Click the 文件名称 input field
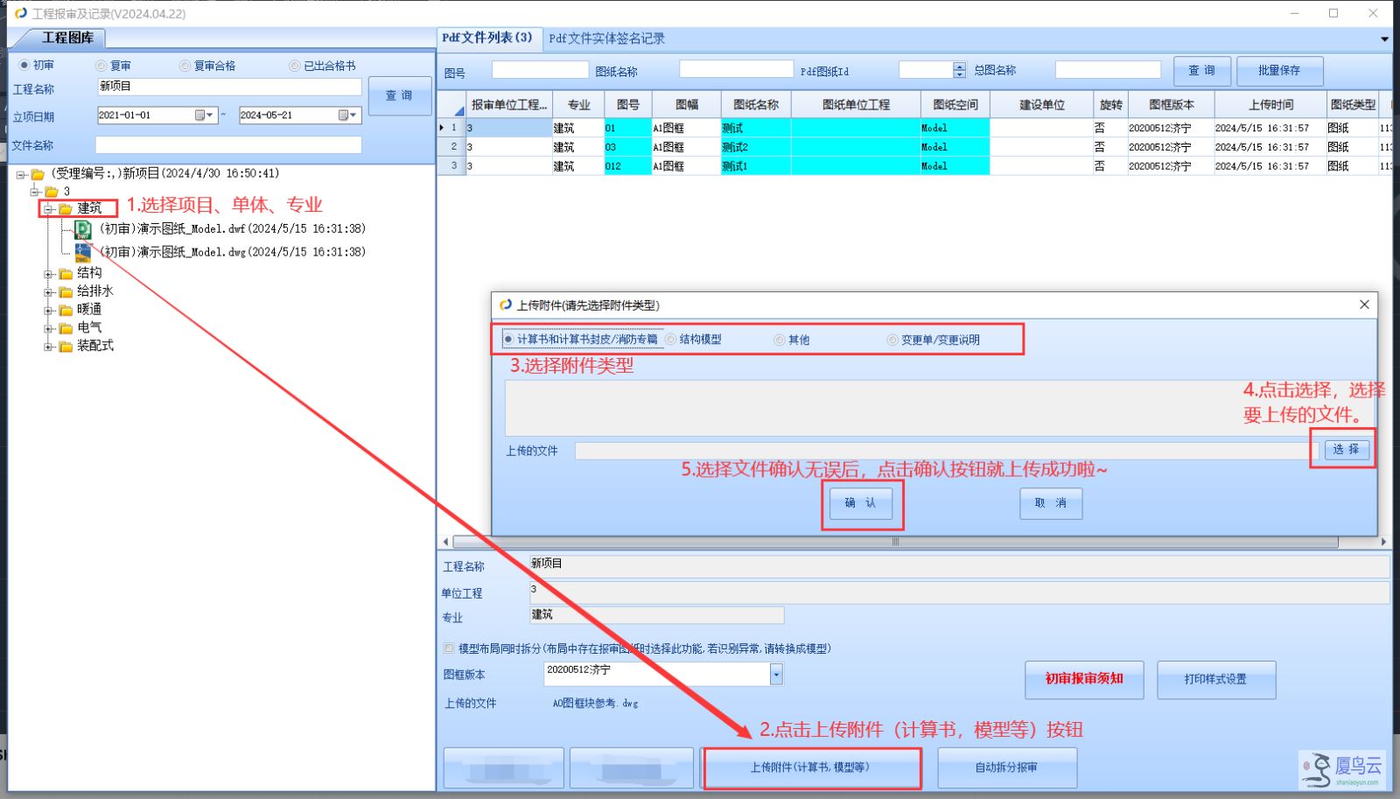 coord(228,144)
